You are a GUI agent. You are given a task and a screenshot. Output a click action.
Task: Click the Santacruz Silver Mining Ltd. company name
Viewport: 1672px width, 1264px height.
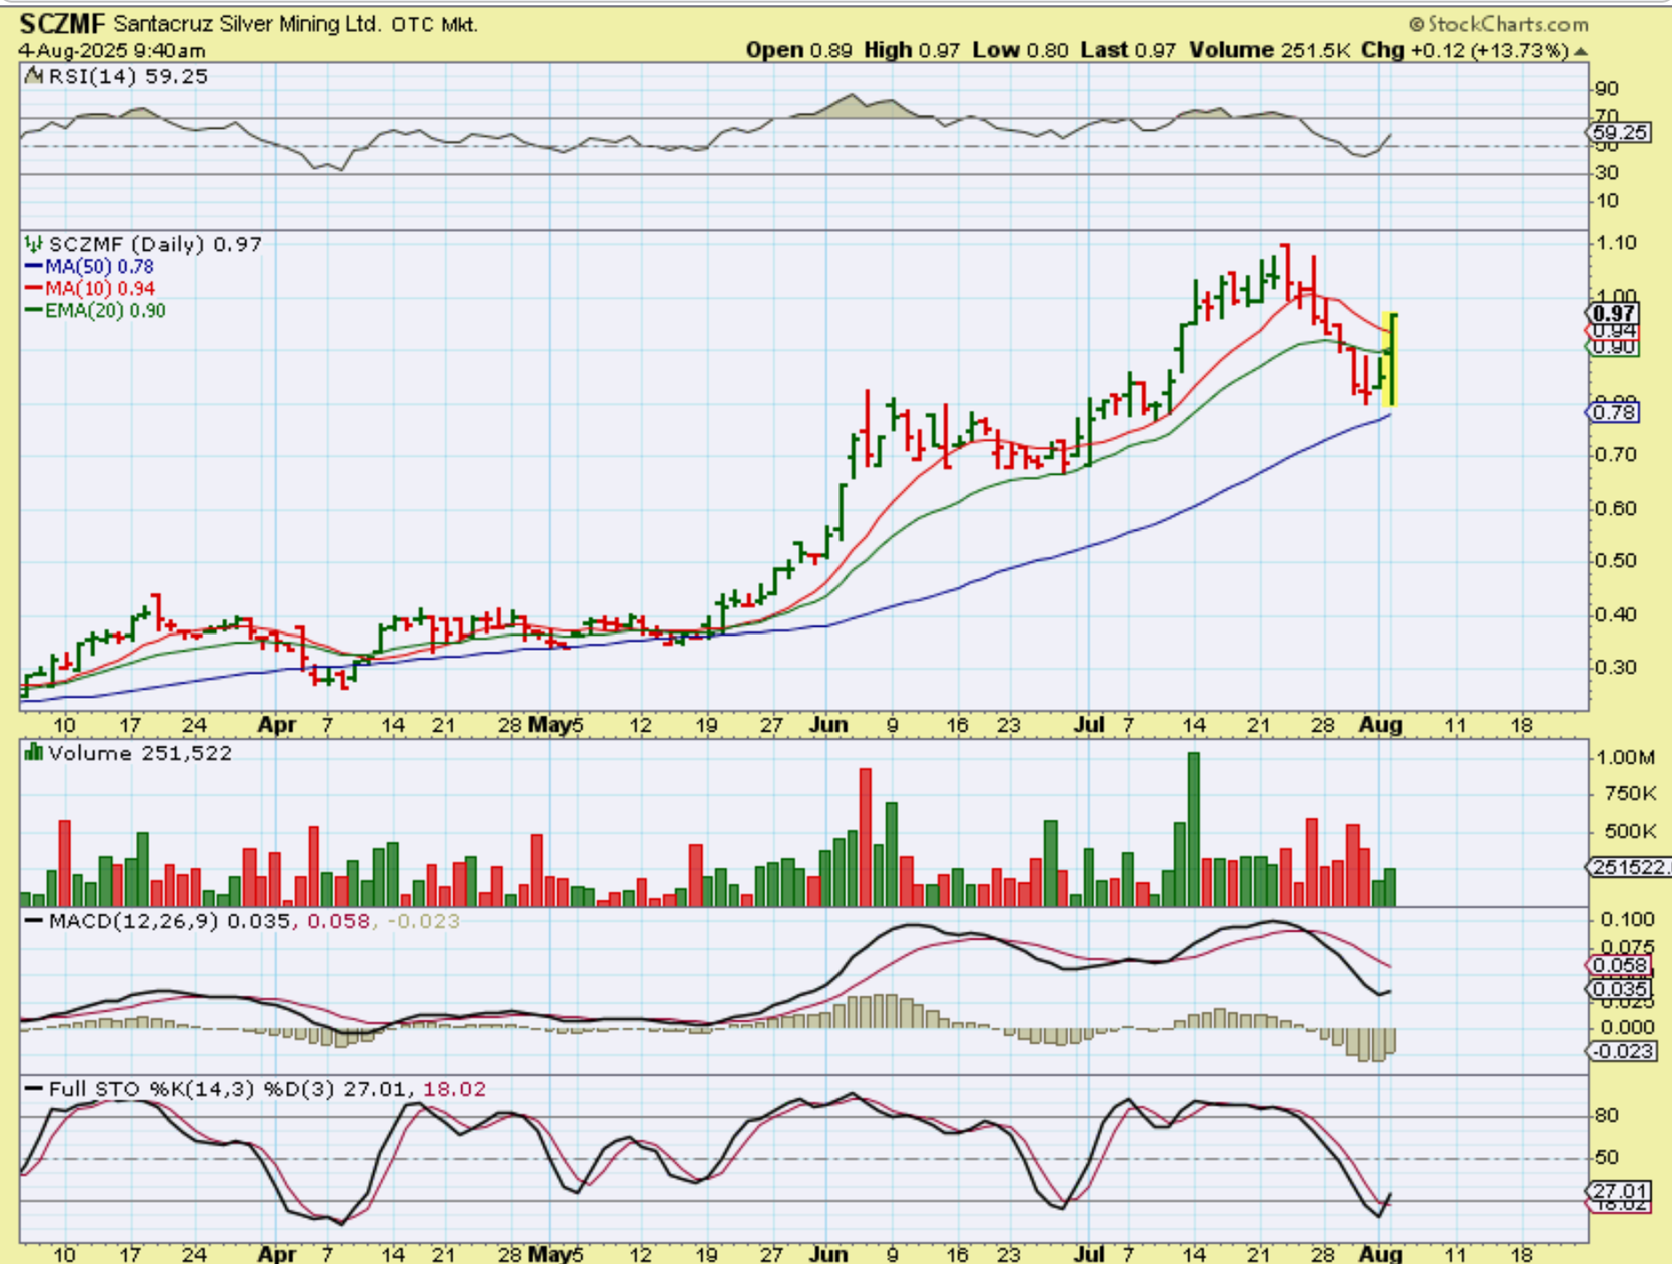247,24
